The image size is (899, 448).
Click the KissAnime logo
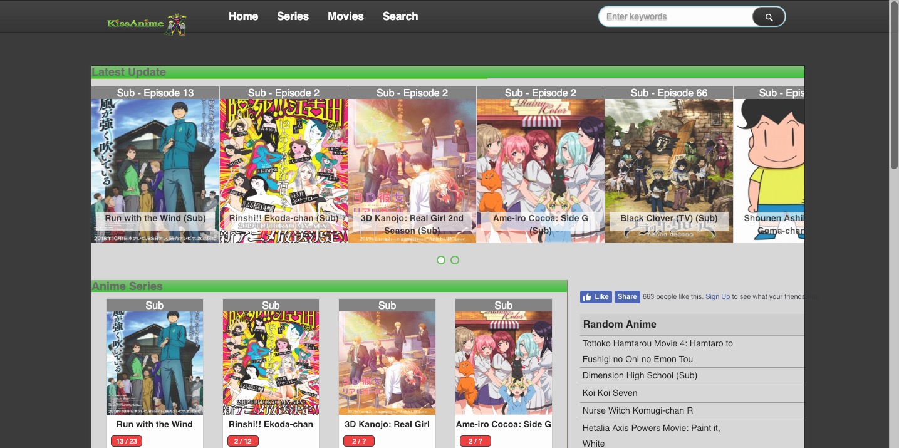point(147,24)
